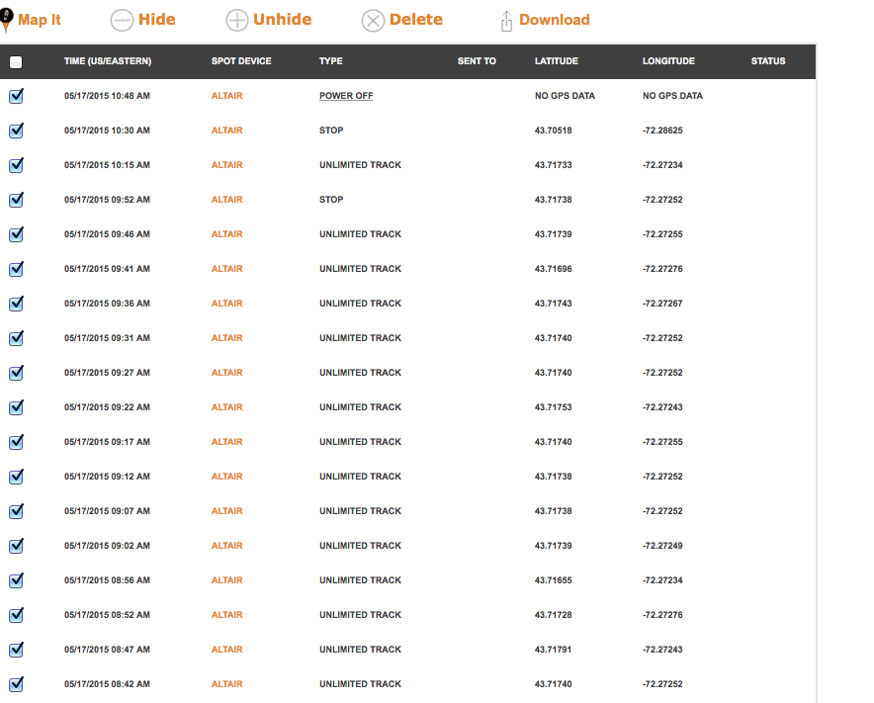Sort by Longitude column header
874x703 pixels.
668,61
